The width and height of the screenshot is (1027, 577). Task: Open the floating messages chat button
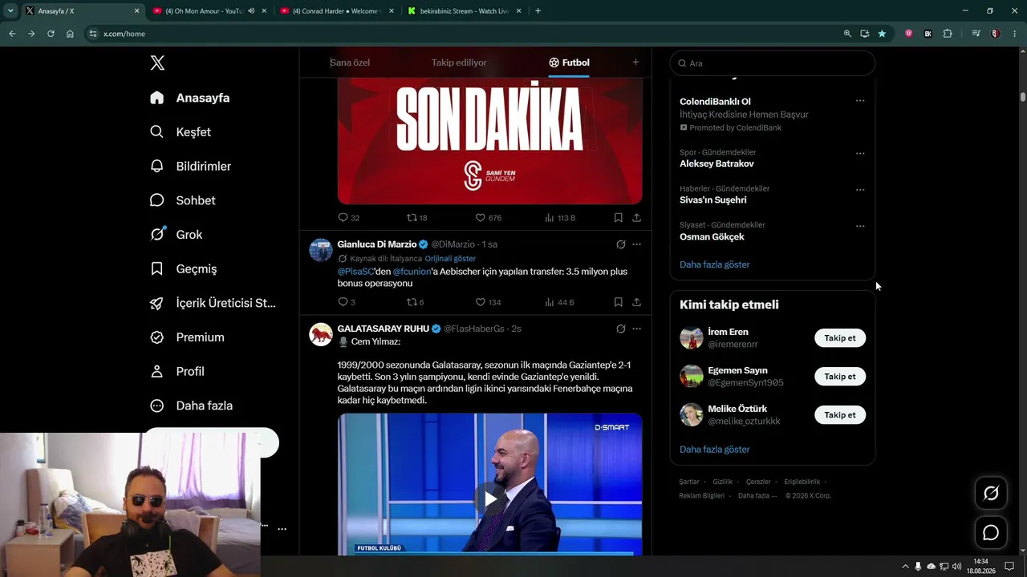[x=991, y=533]
